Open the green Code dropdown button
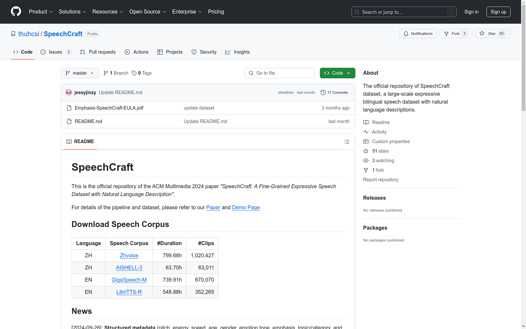This screenshot has width=526, height=329. (x=337, y=73)
